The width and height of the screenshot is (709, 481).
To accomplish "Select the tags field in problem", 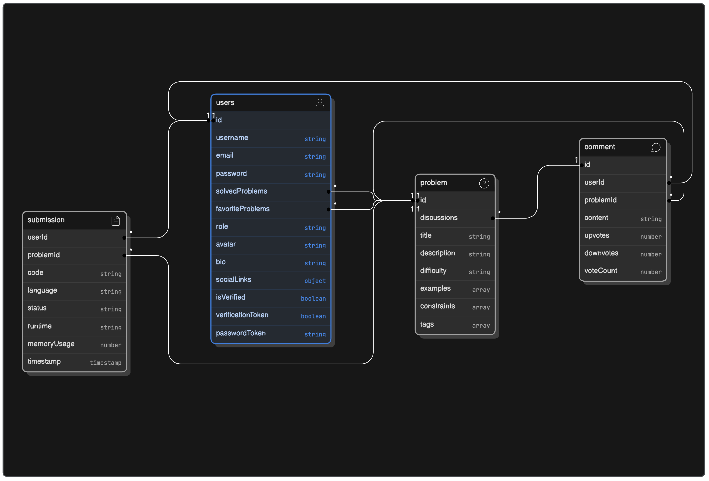I will point(455,325).
